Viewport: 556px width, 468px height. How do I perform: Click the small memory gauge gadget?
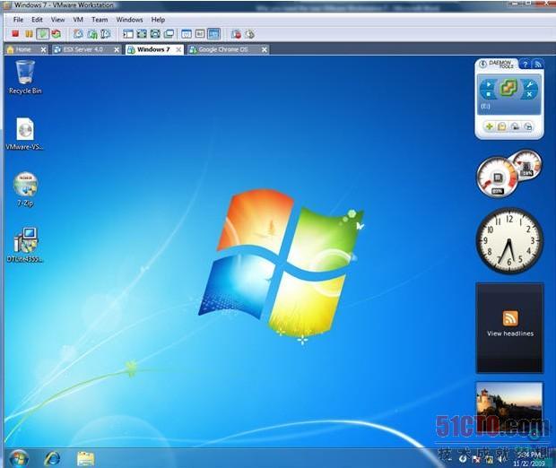point(527,165)
